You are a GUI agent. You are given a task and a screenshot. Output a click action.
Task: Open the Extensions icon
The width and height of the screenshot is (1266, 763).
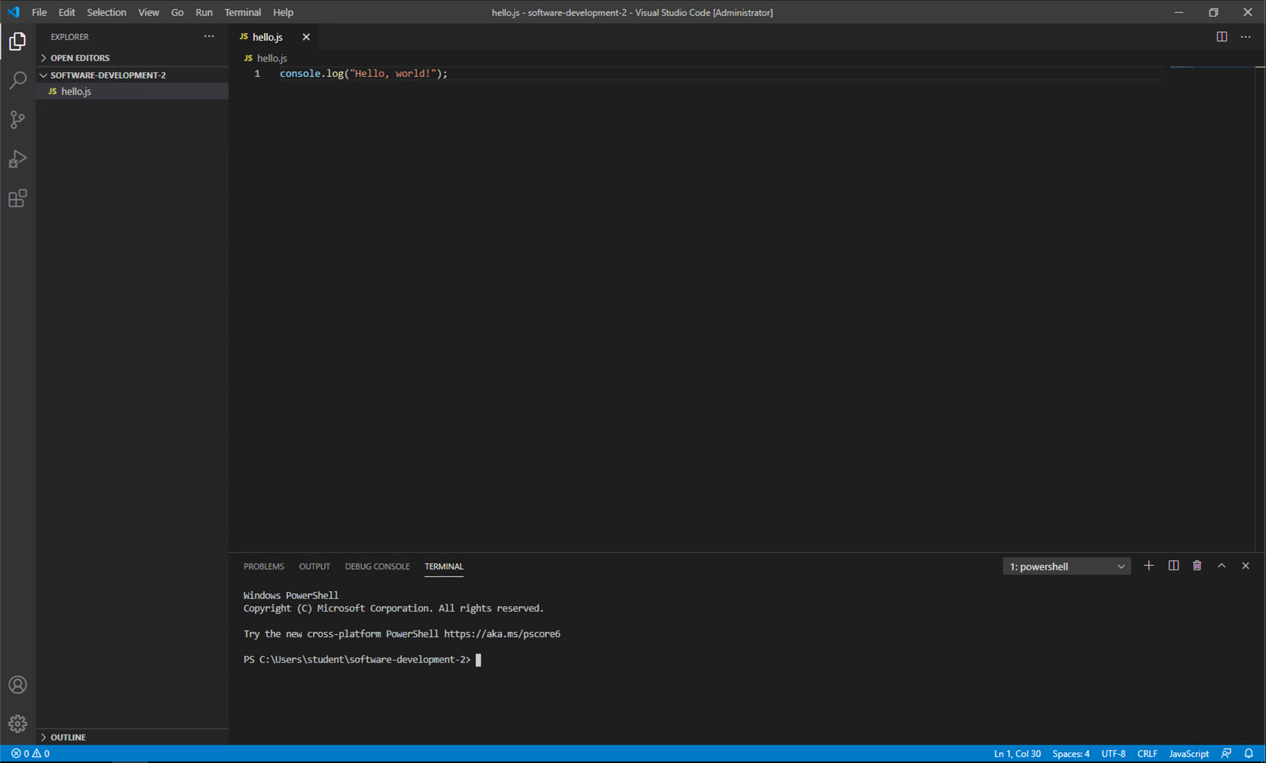(18, 198)
